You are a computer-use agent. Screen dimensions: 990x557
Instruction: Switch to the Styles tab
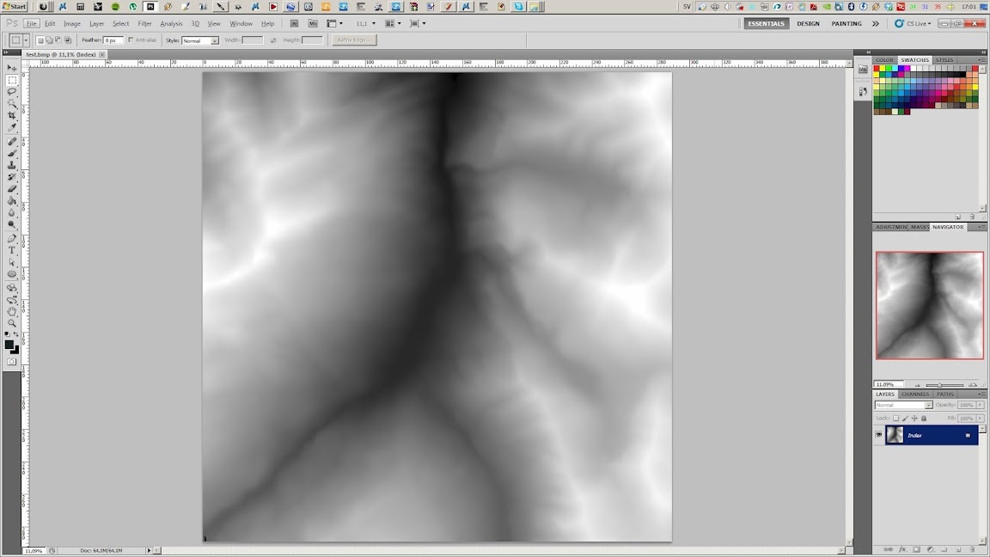coord(944,60)
